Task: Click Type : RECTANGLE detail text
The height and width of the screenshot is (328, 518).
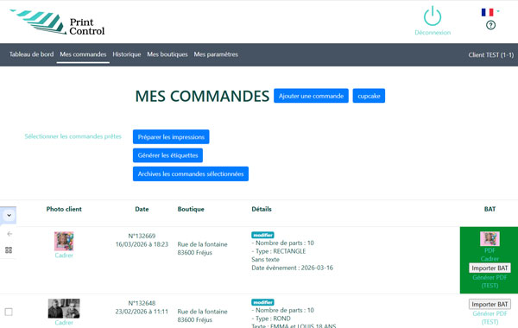Action: point(279,251)
